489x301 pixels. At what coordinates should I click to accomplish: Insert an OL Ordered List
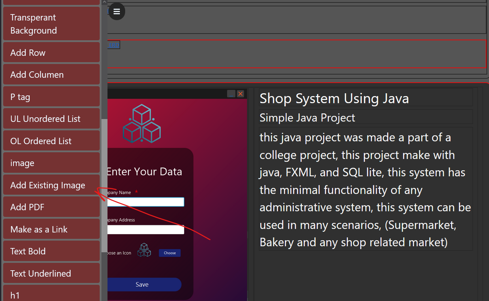[x=51, y=141]
